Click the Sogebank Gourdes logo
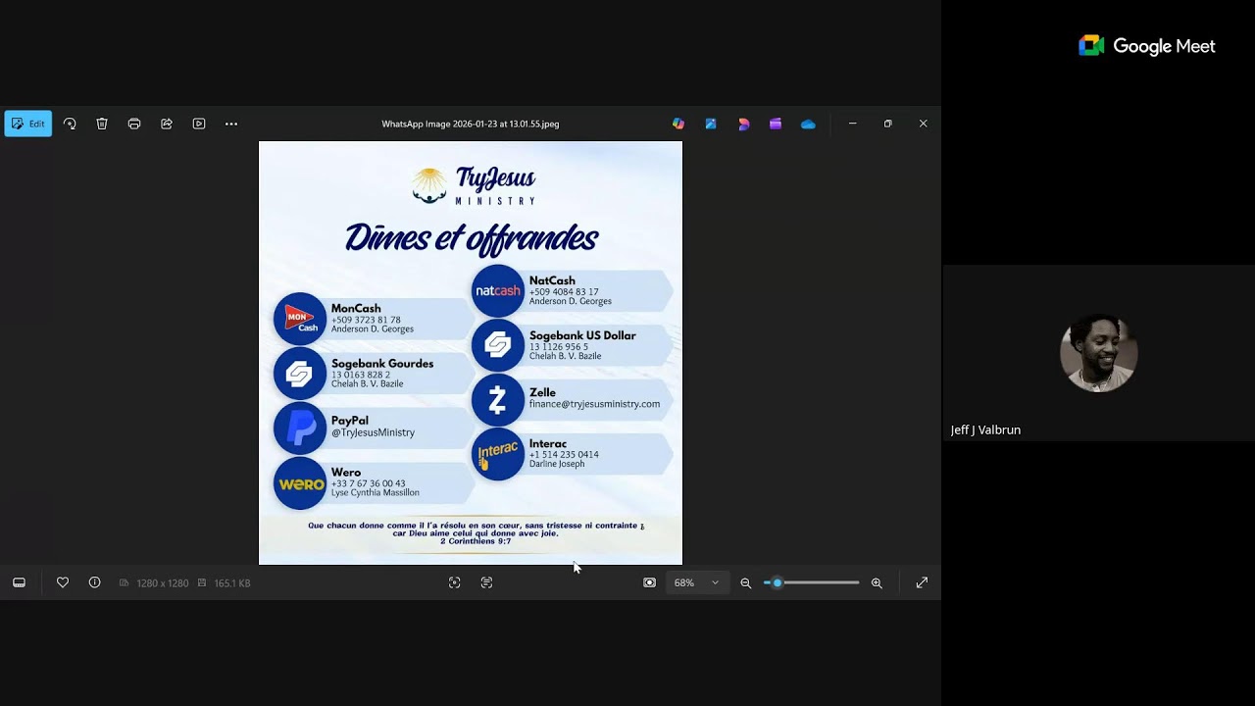This screenshot has height=706, width=1255. [x=300, y=374]
